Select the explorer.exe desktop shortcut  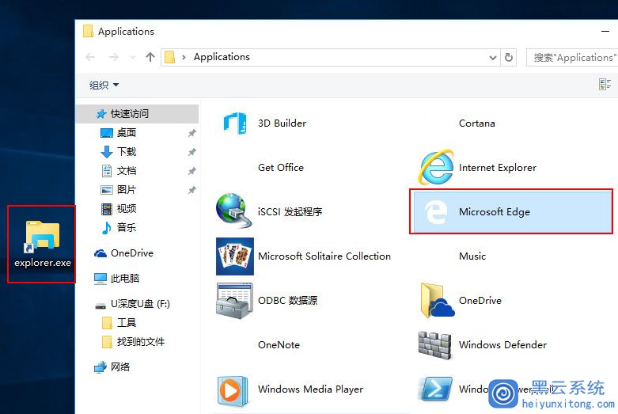[42, 244]
